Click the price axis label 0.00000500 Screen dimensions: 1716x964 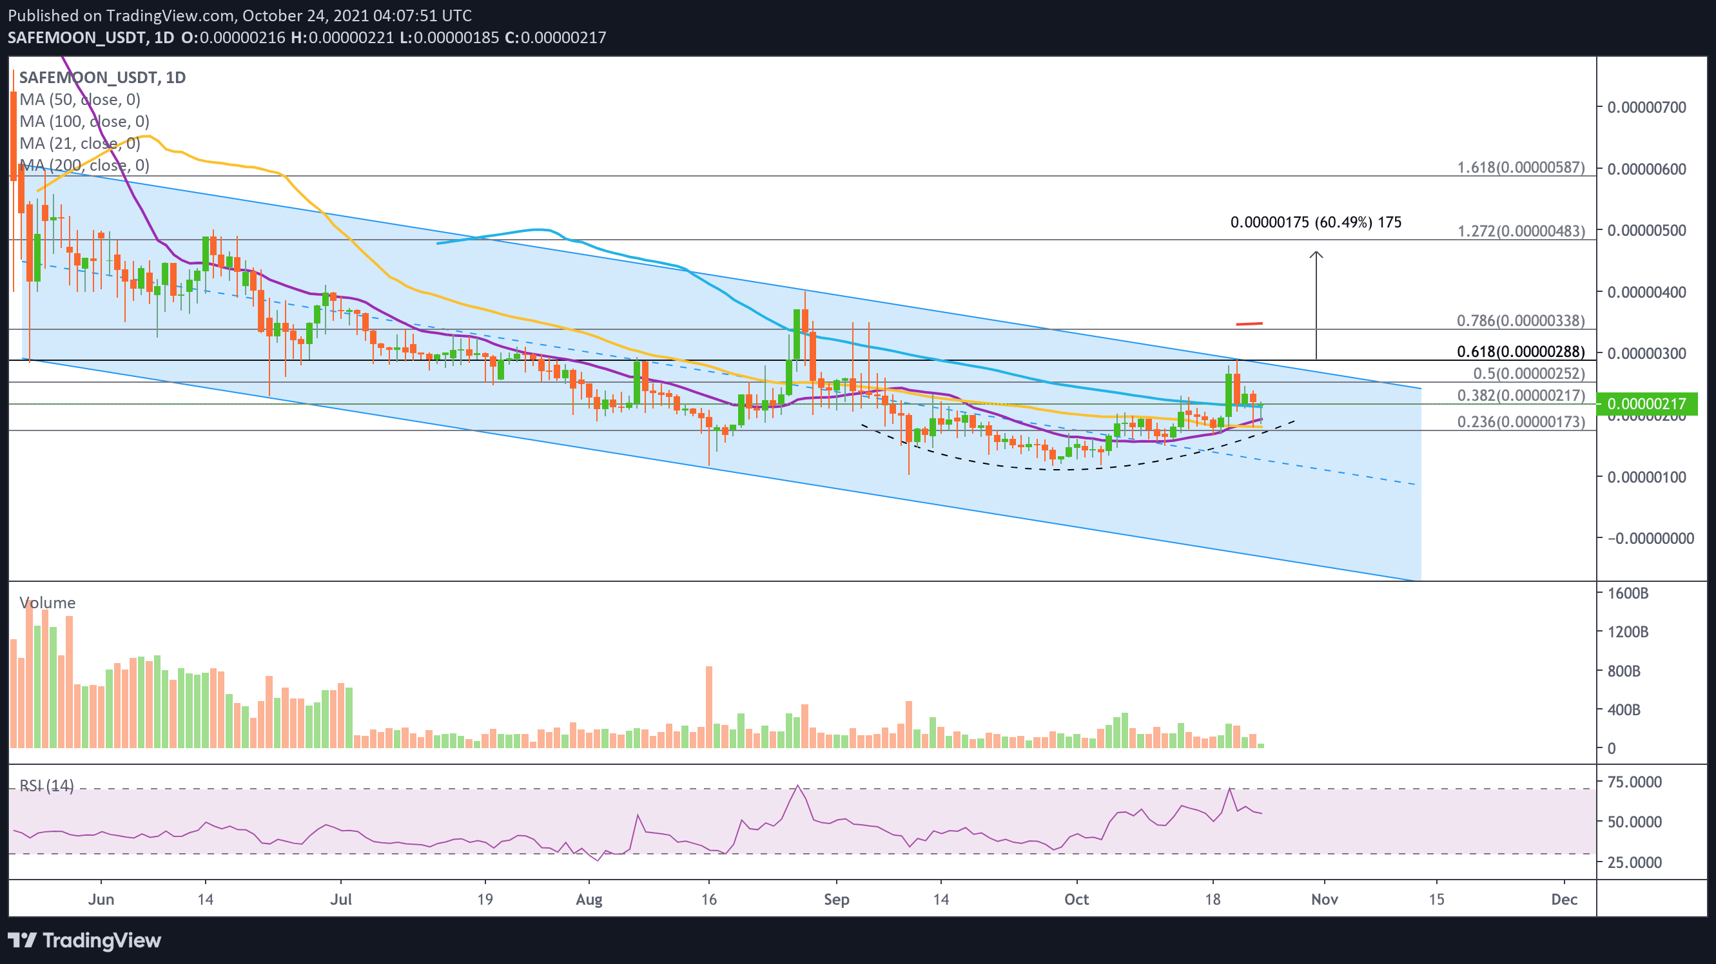1647,230
